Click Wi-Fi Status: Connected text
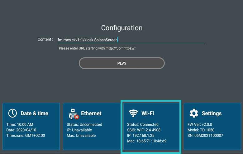The width and height of the screenshot is (243, 154). click(x=143, y=124)
